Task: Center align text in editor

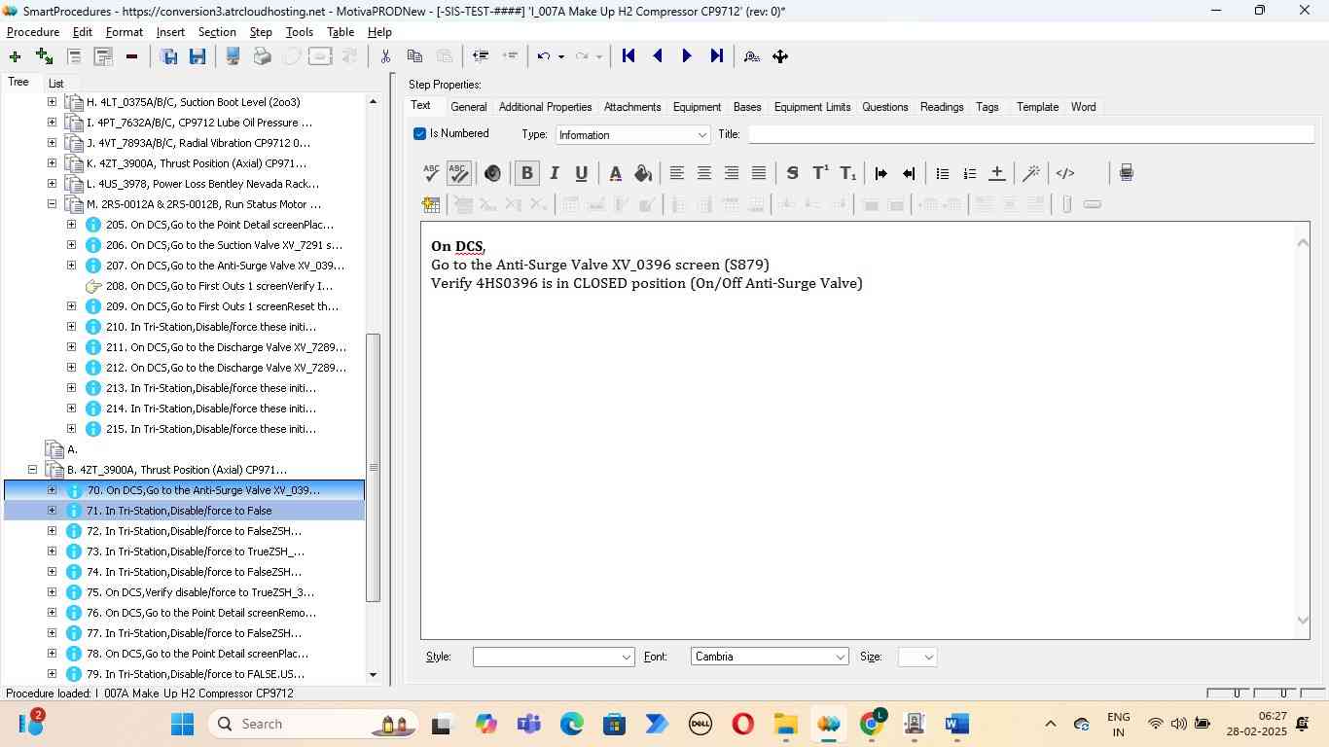Action: 704,173
